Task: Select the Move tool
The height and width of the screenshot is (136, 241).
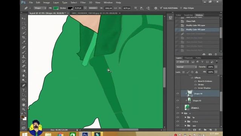Action: pos(23,19)
